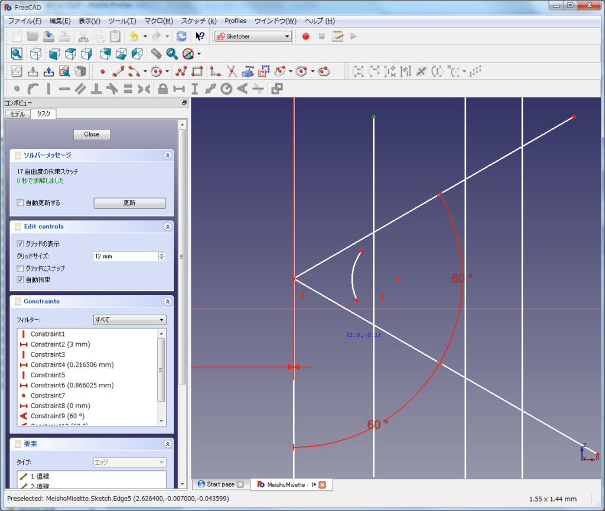
Task: Click the グリッドサイズ 12 mm field
Action: [126, 256]
